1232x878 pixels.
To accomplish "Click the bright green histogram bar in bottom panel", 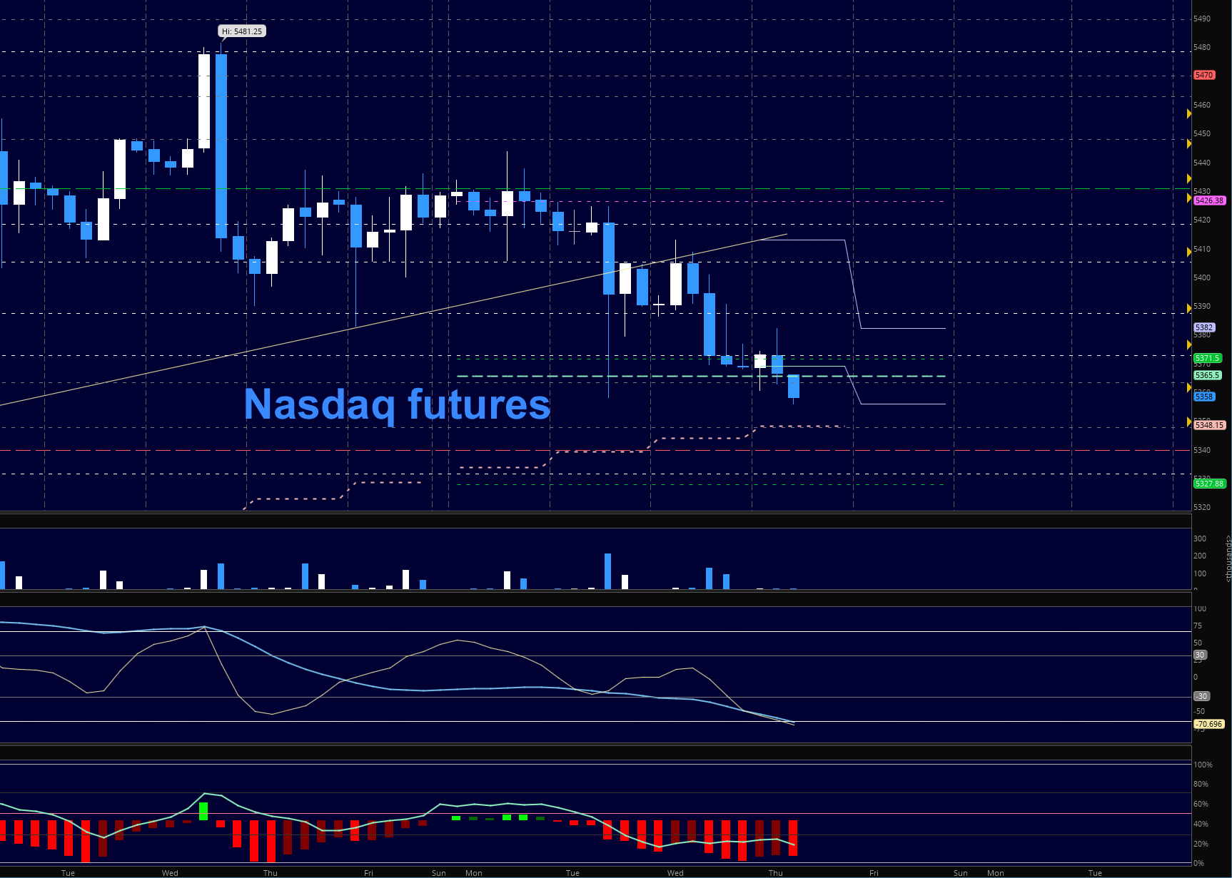I will (203, 811).
